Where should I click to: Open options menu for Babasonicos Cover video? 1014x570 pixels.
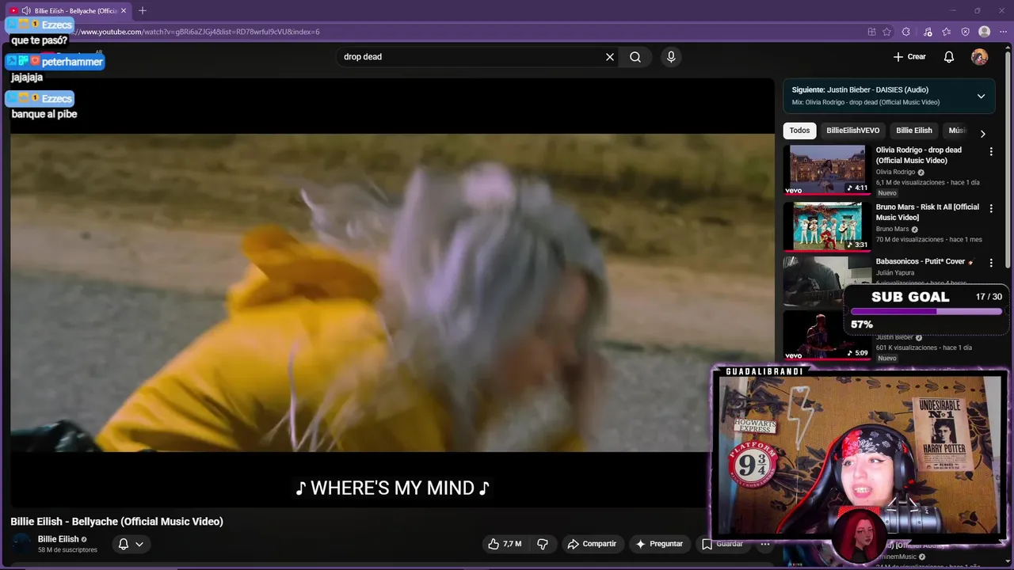click(x=990, y=263)
